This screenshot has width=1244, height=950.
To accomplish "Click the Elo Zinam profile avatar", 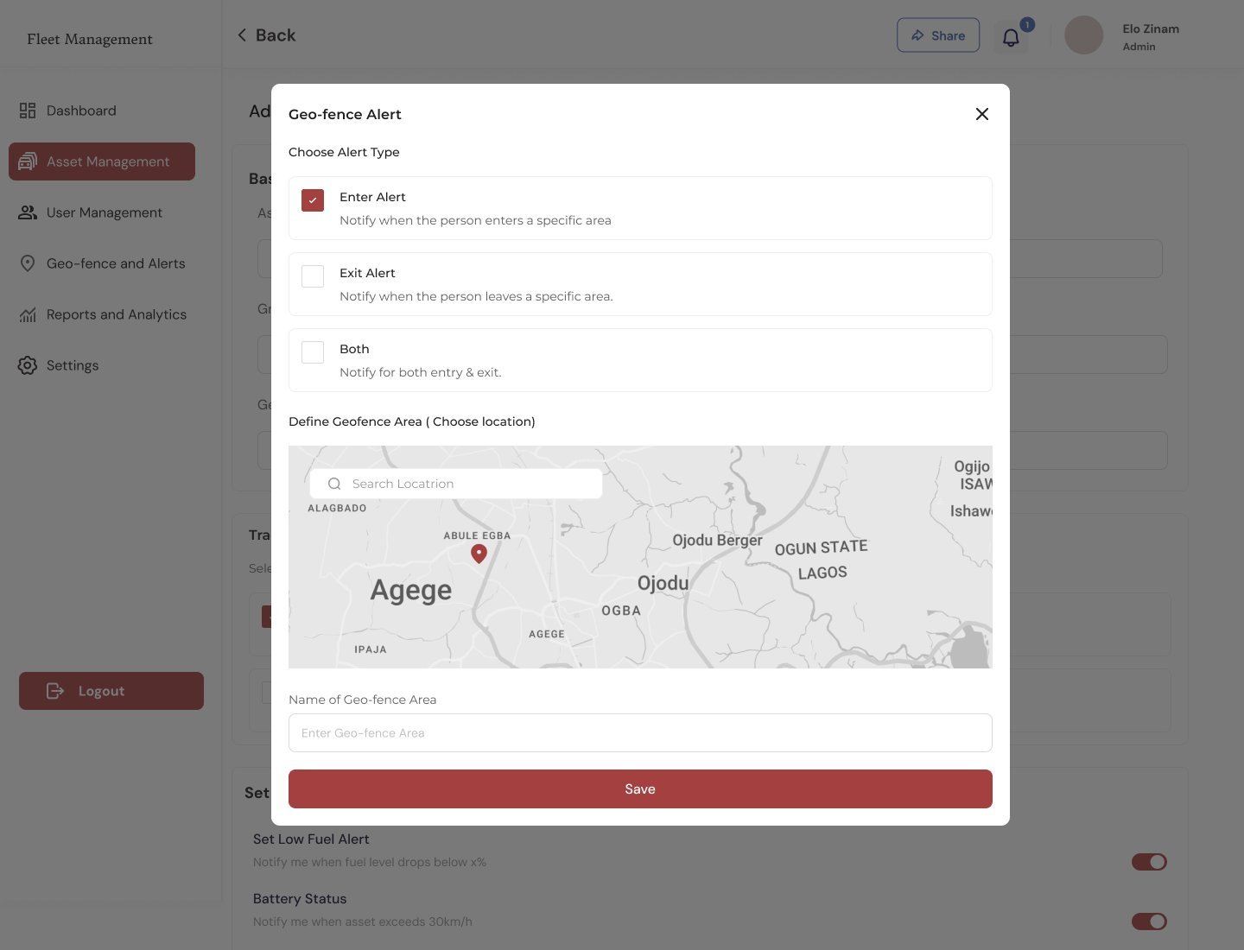I will pos(1083,35).
